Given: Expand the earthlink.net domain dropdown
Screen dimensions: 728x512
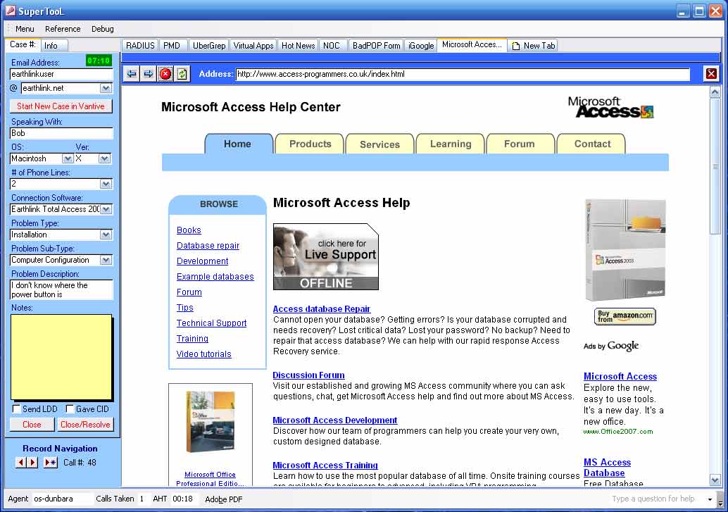Looking at the screenshot, I should [x=106, y=88].
